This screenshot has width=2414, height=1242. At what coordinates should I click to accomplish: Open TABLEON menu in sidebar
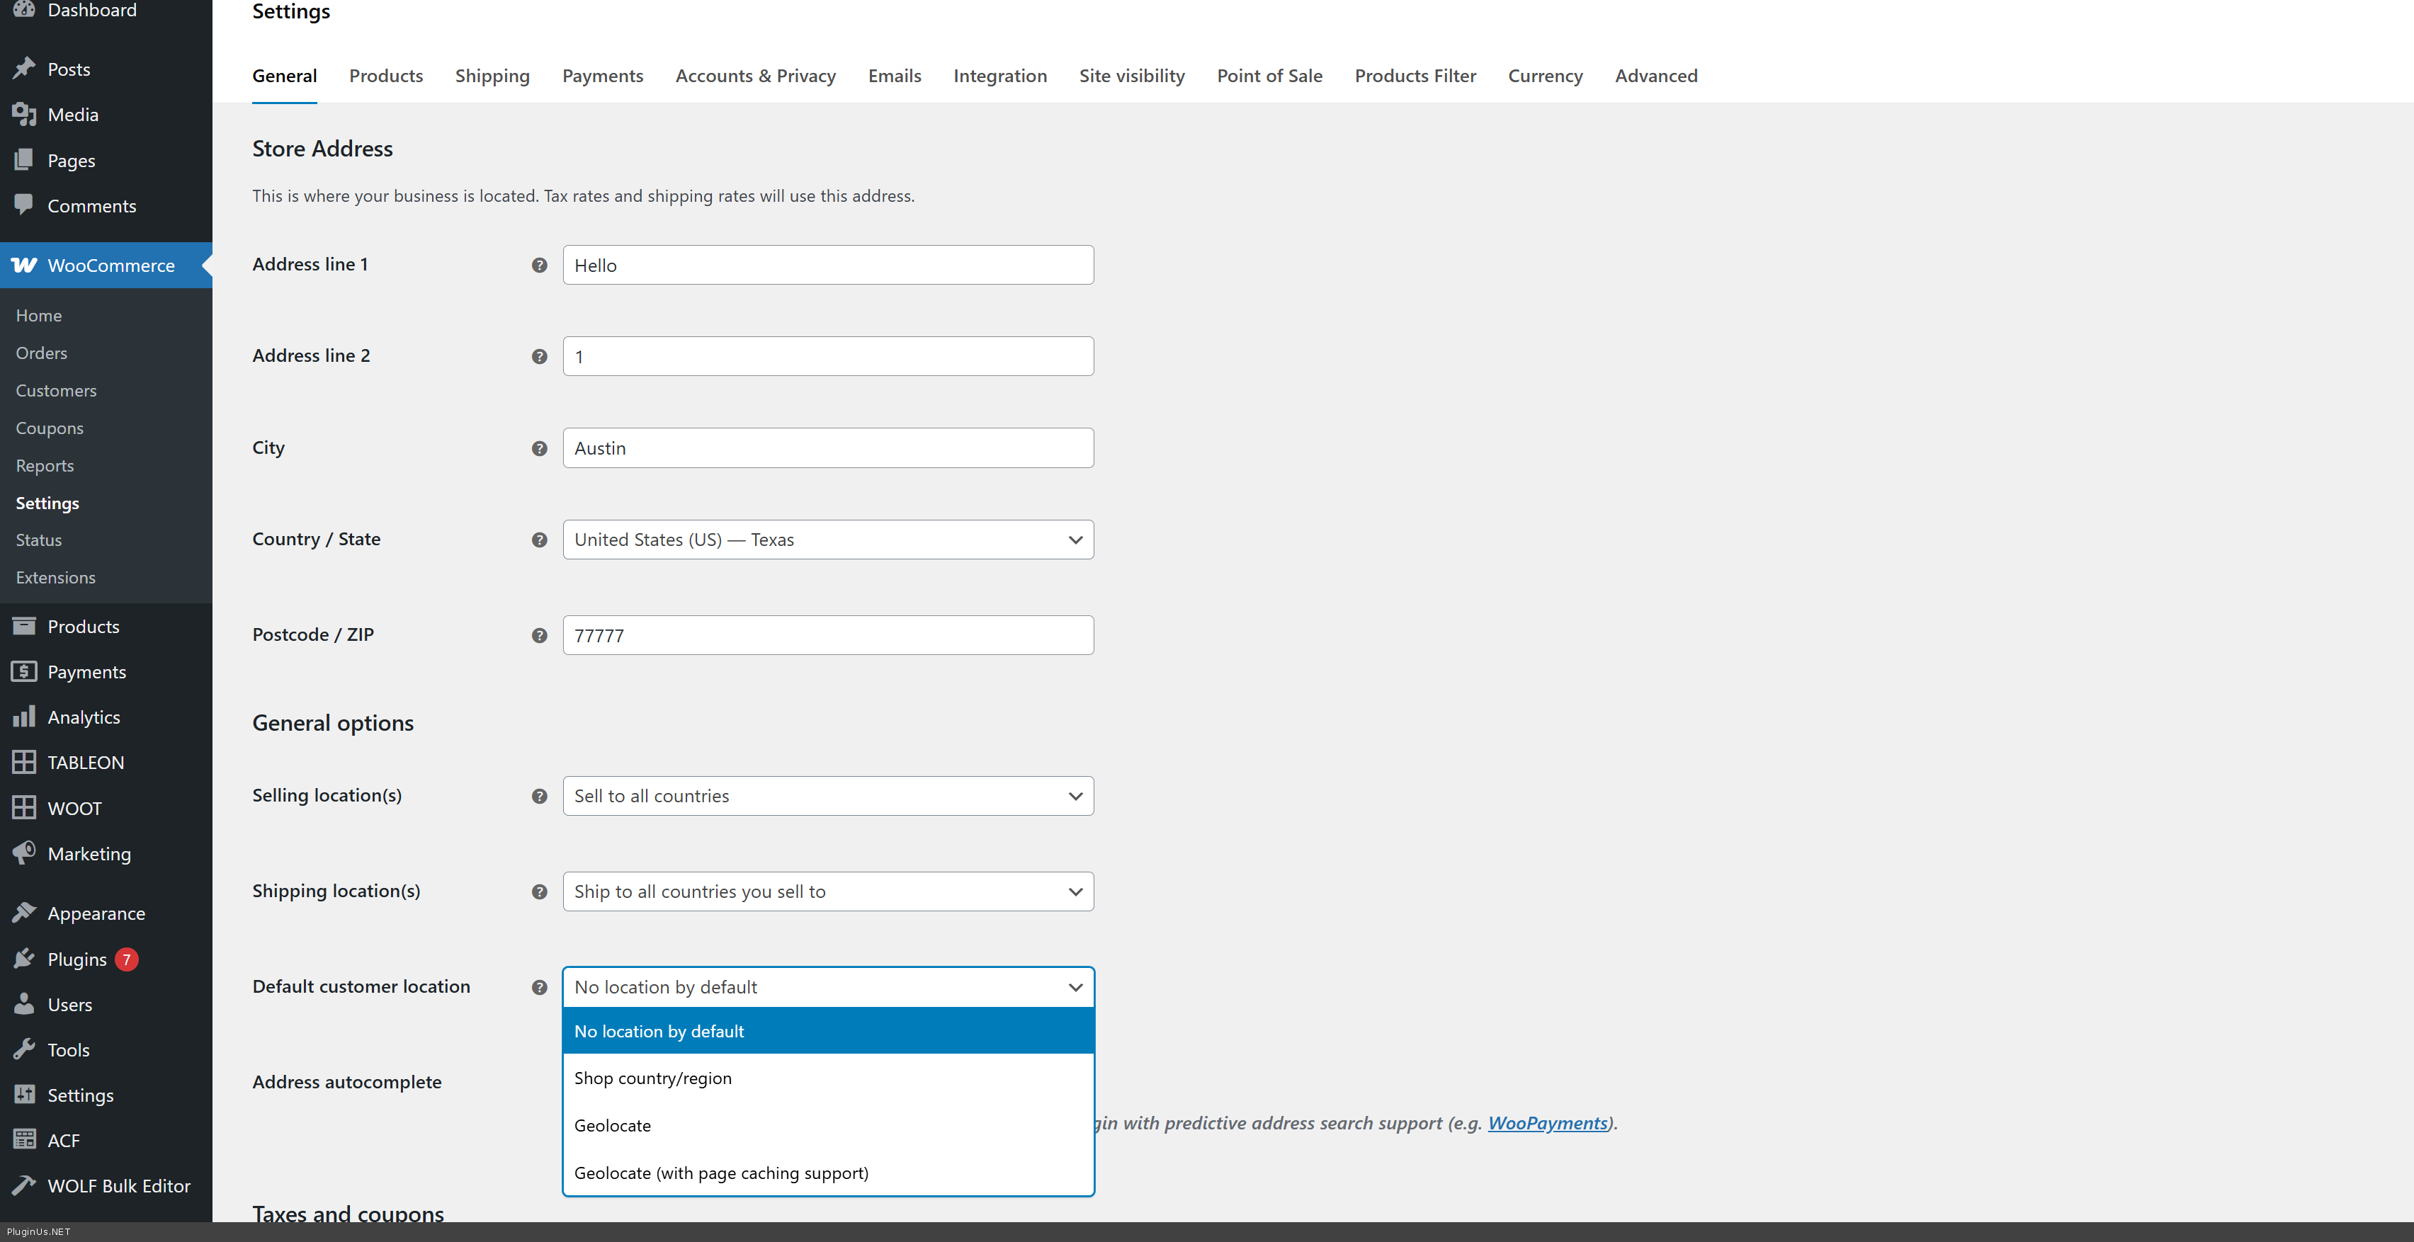click(85, 763)
